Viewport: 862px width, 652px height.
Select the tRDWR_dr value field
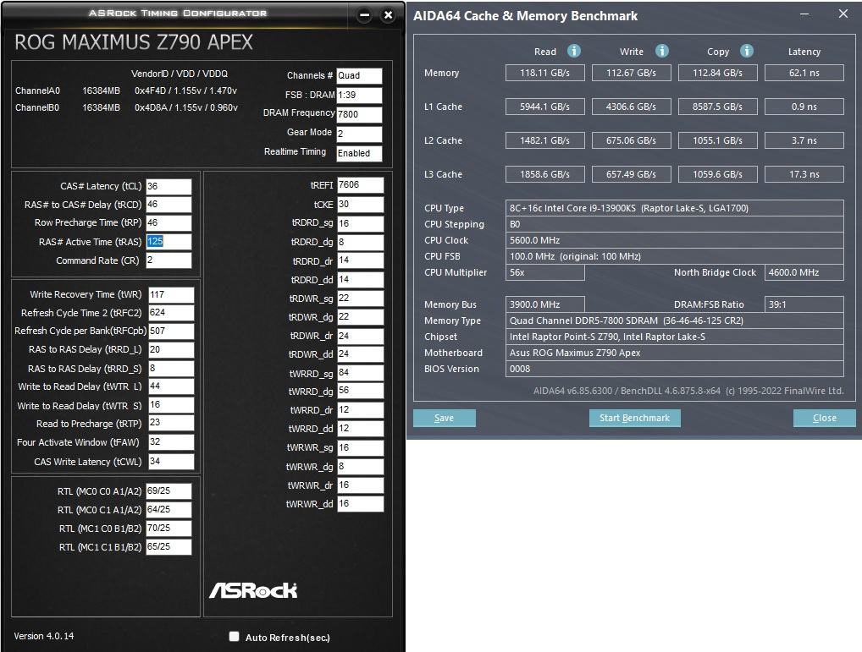(360, 336)
